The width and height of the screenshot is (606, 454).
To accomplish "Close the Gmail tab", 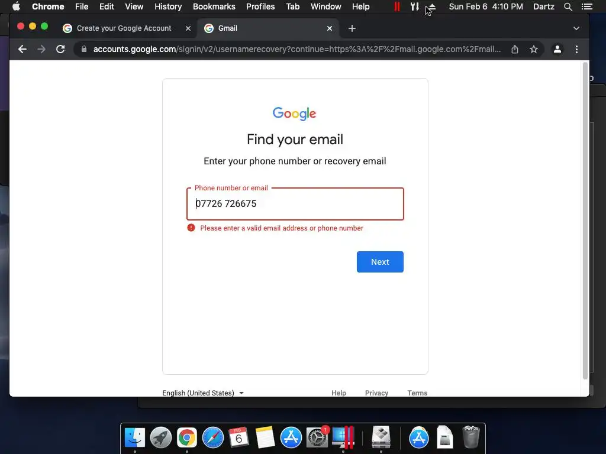I will pyautogui.click(x=330, y=28).
